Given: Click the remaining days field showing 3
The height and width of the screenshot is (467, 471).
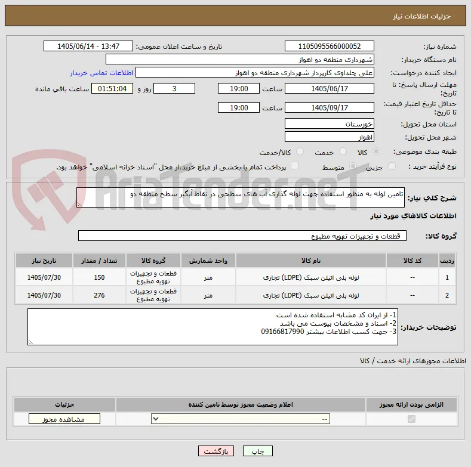Looking at the screenshot, I should pos(174,88).
